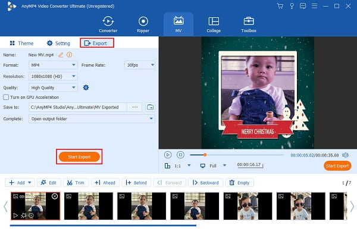The image size is (357, 231).
Task: Click the Backward move button
Action: pos(206,183)
